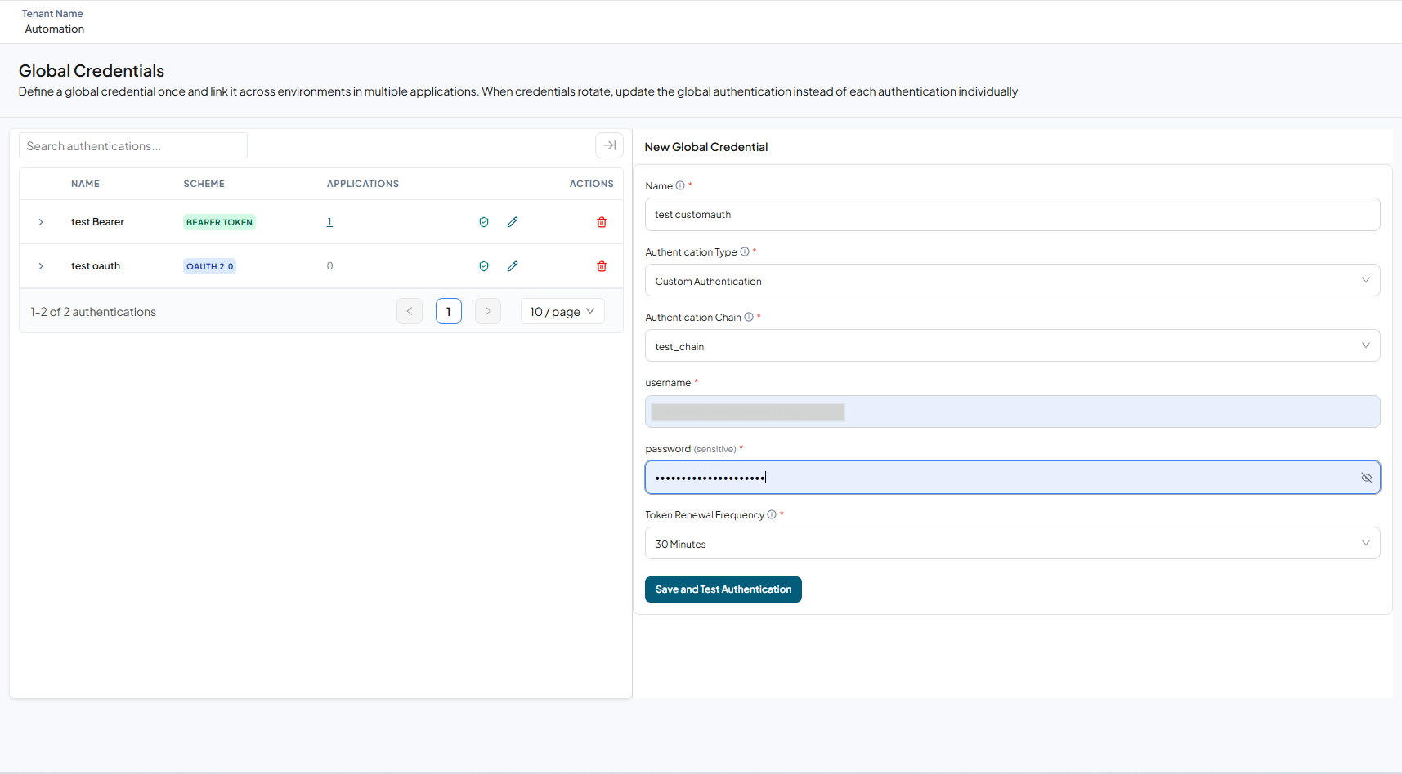Image resolution: width=1402 pixels, height=774 pixels.
Task: Click the '1-2 of 2 authentications' text
Action: tap(93, 312)
